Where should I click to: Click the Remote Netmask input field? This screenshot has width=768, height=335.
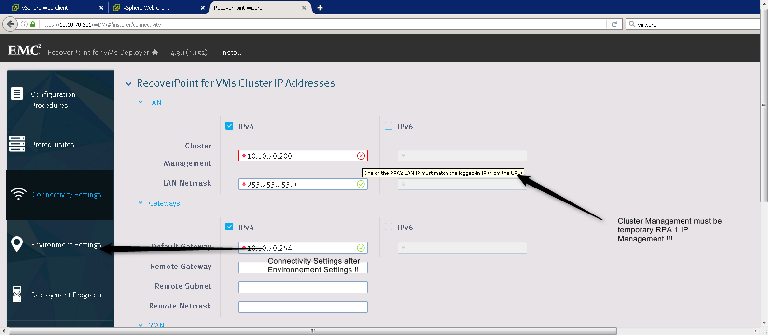[303, 307]
